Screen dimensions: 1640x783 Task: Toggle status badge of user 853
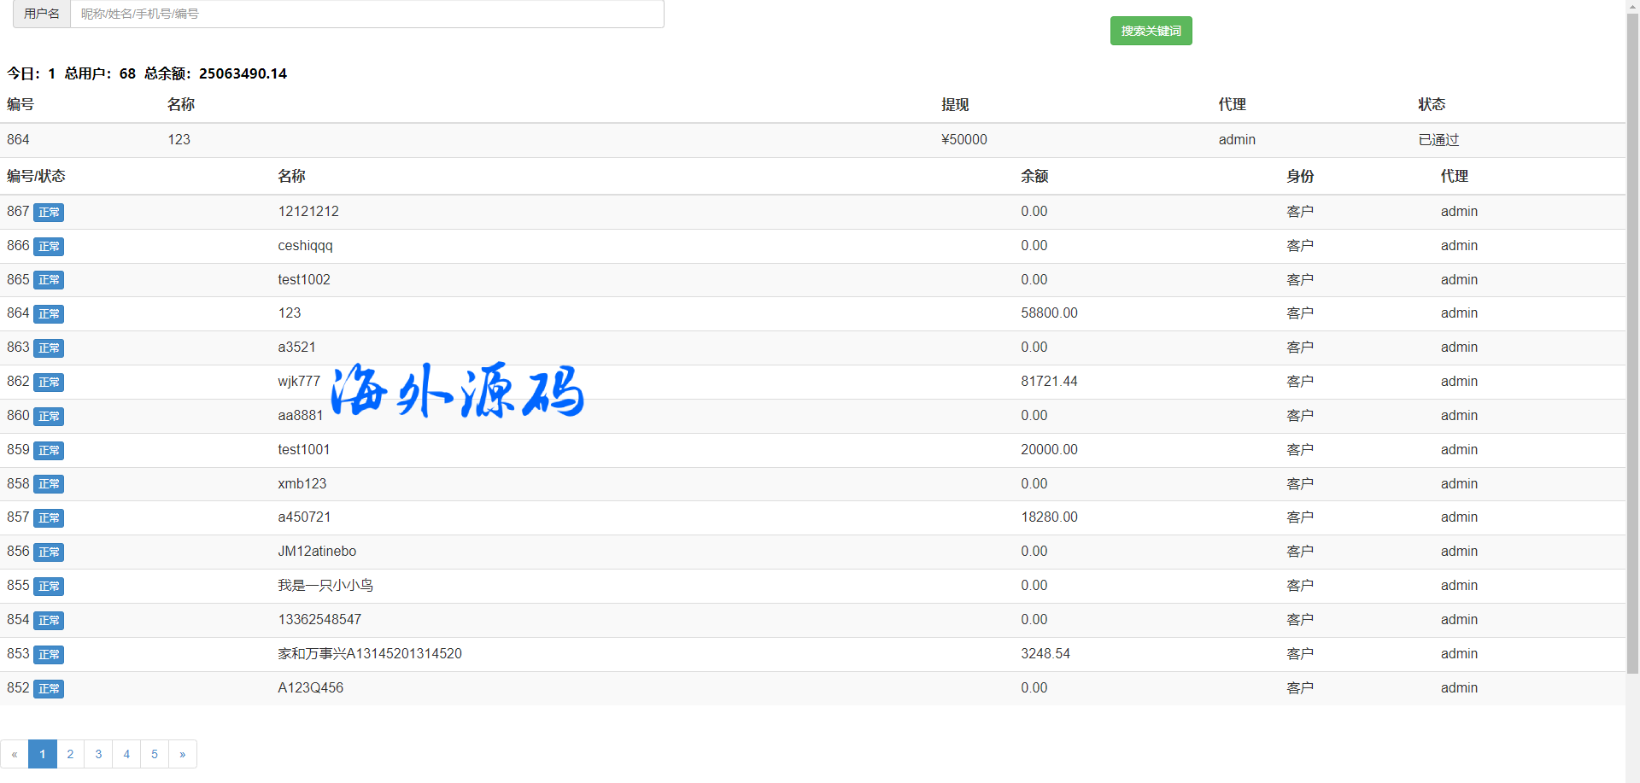[49, 655]
